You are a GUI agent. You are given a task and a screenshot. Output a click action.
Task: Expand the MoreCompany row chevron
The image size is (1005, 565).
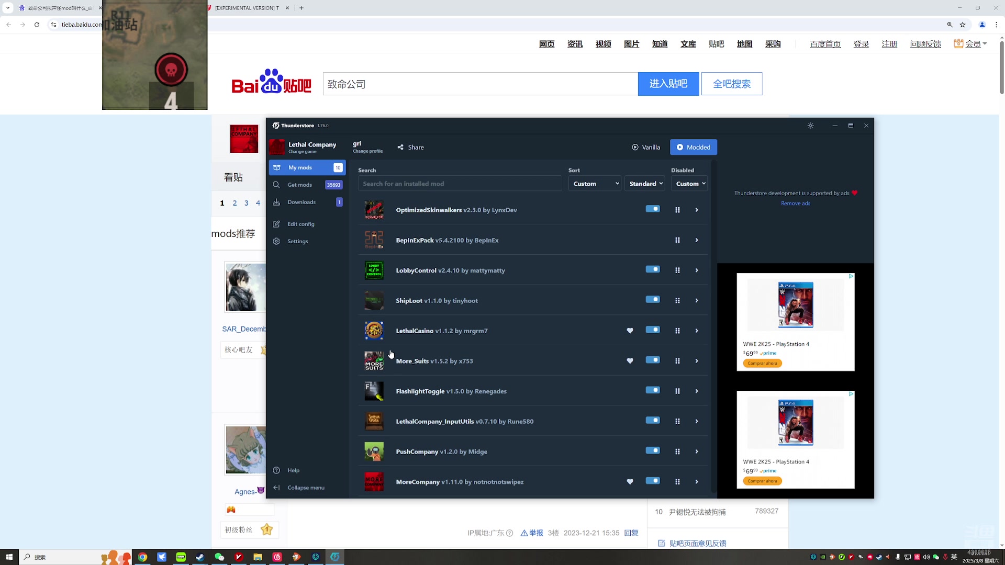697,482
